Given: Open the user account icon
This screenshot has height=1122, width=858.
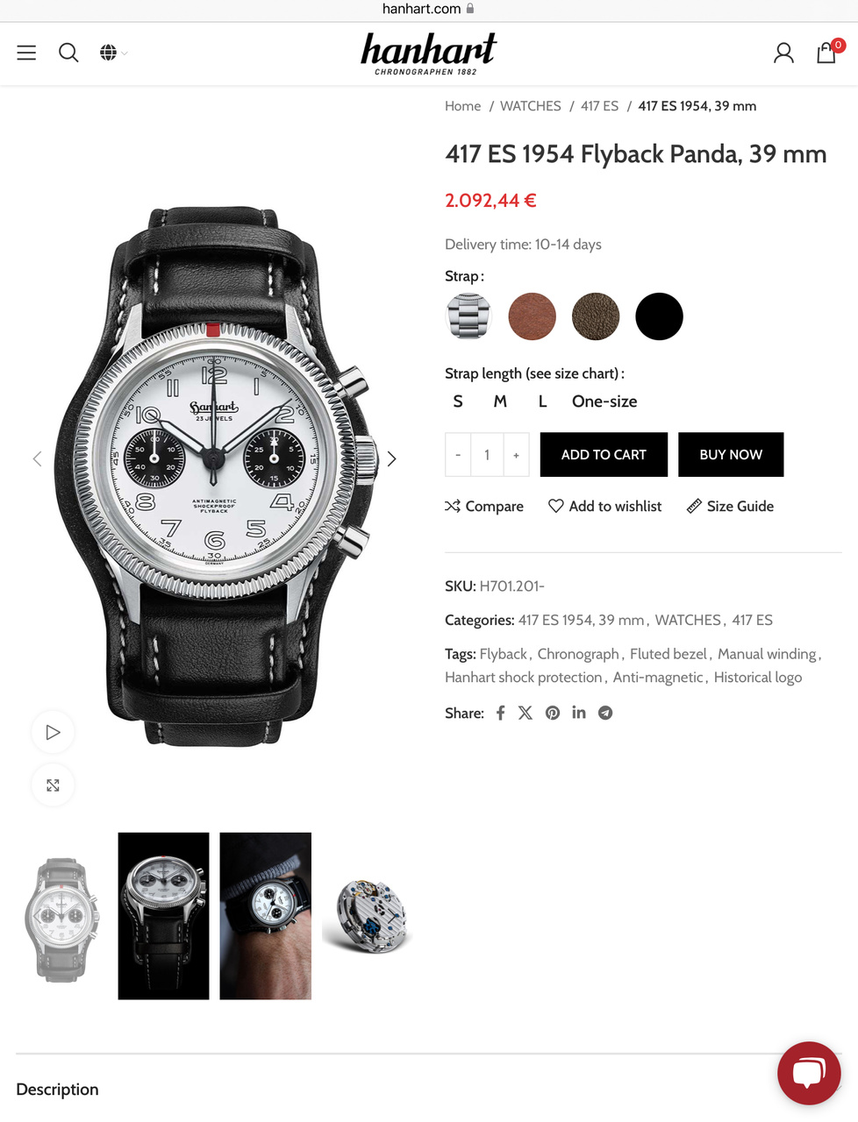Looking at the screenshot, I should coord(783,53).
